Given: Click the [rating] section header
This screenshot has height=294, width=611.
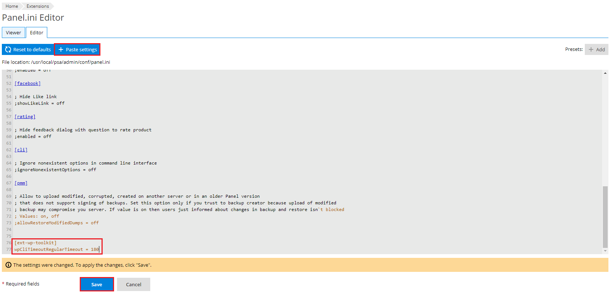Looking at the screenshot, I should click(x=25, y=117).
